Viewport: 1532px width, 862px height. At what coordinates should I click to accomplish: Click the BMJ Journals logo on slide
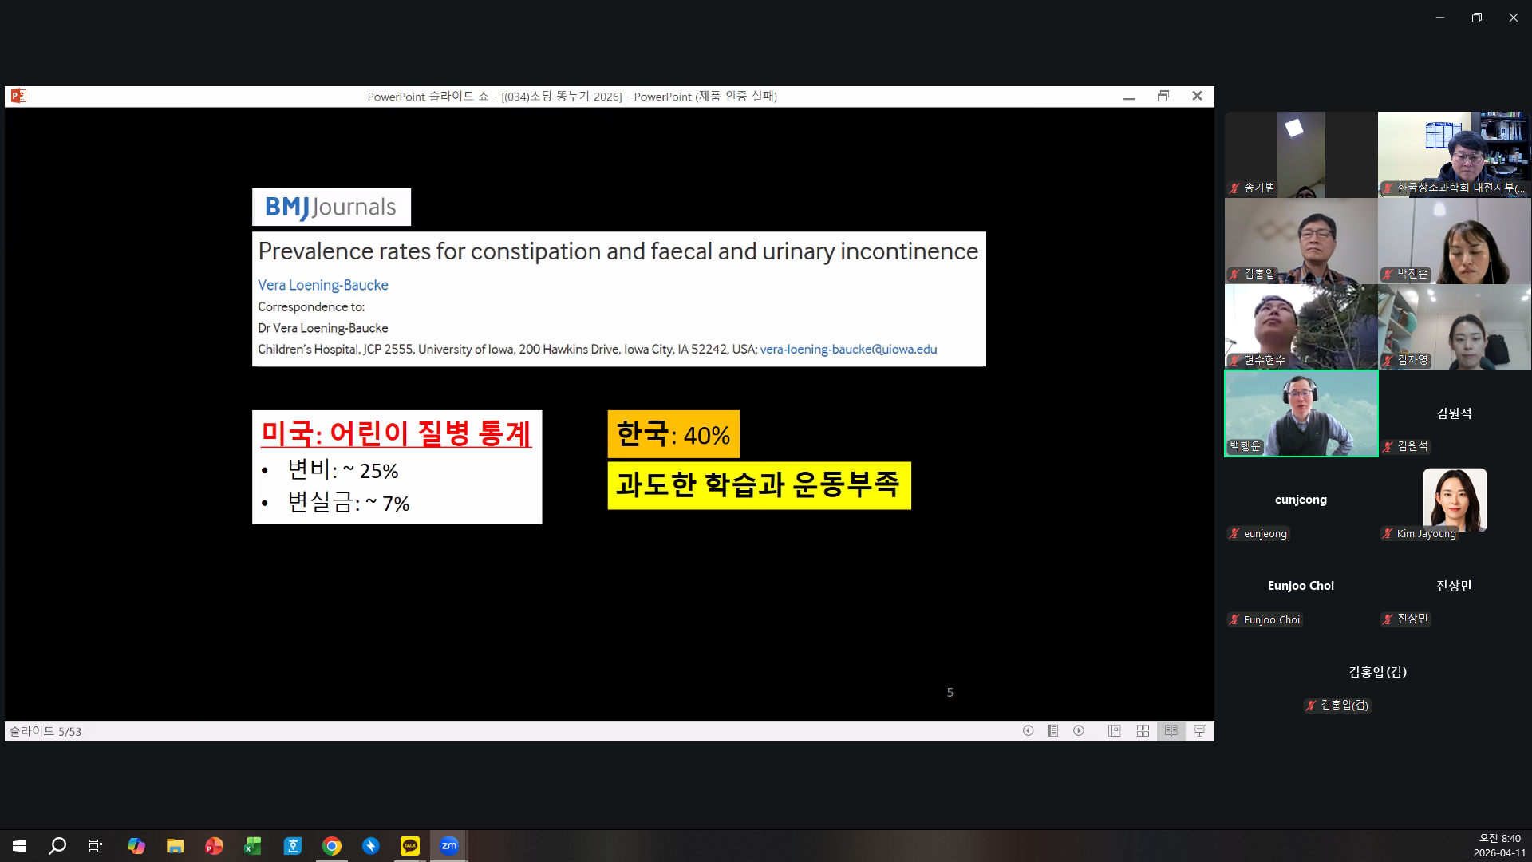pos(331,207)
